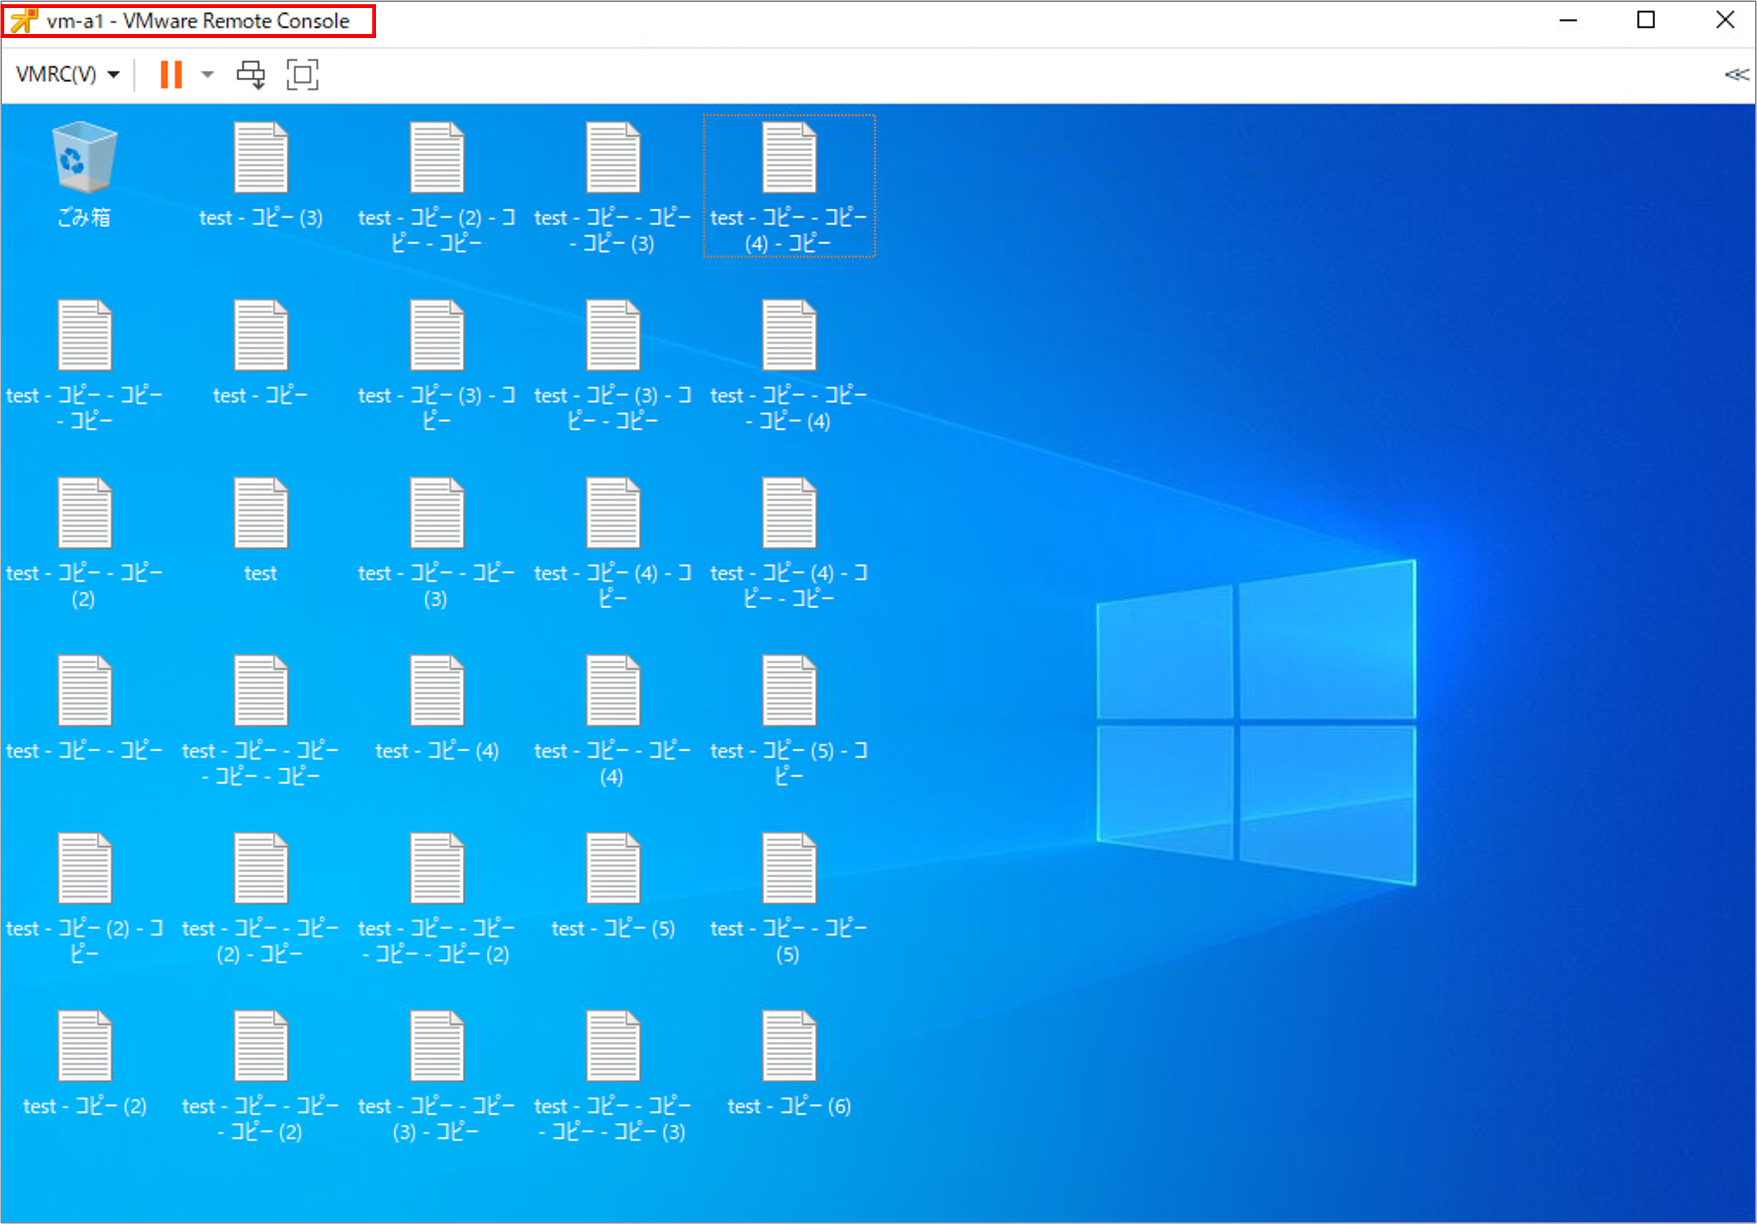Select file 'test - コピー (2) - コピー - コピー'
Image resolution: width=1757 pixels, height=1224 pixels.
(437, 187)
